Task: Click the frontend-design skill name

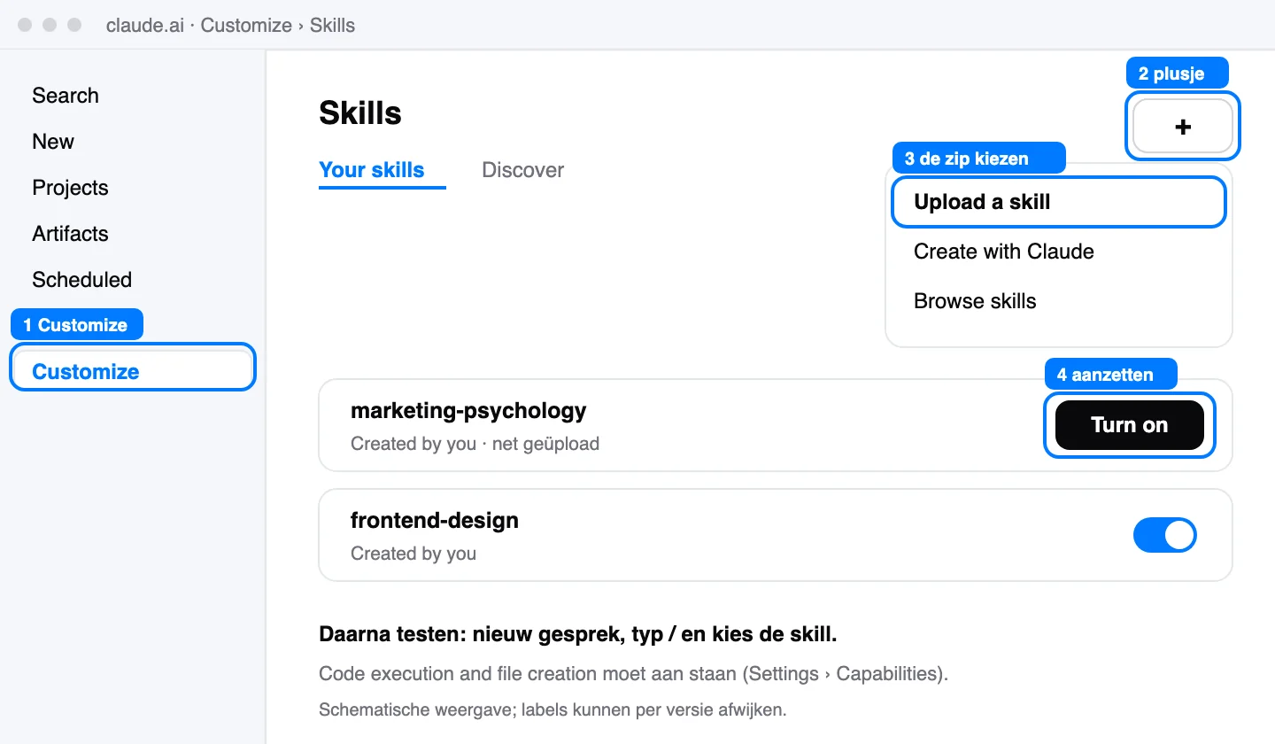Action: click(x=435, y=521)
